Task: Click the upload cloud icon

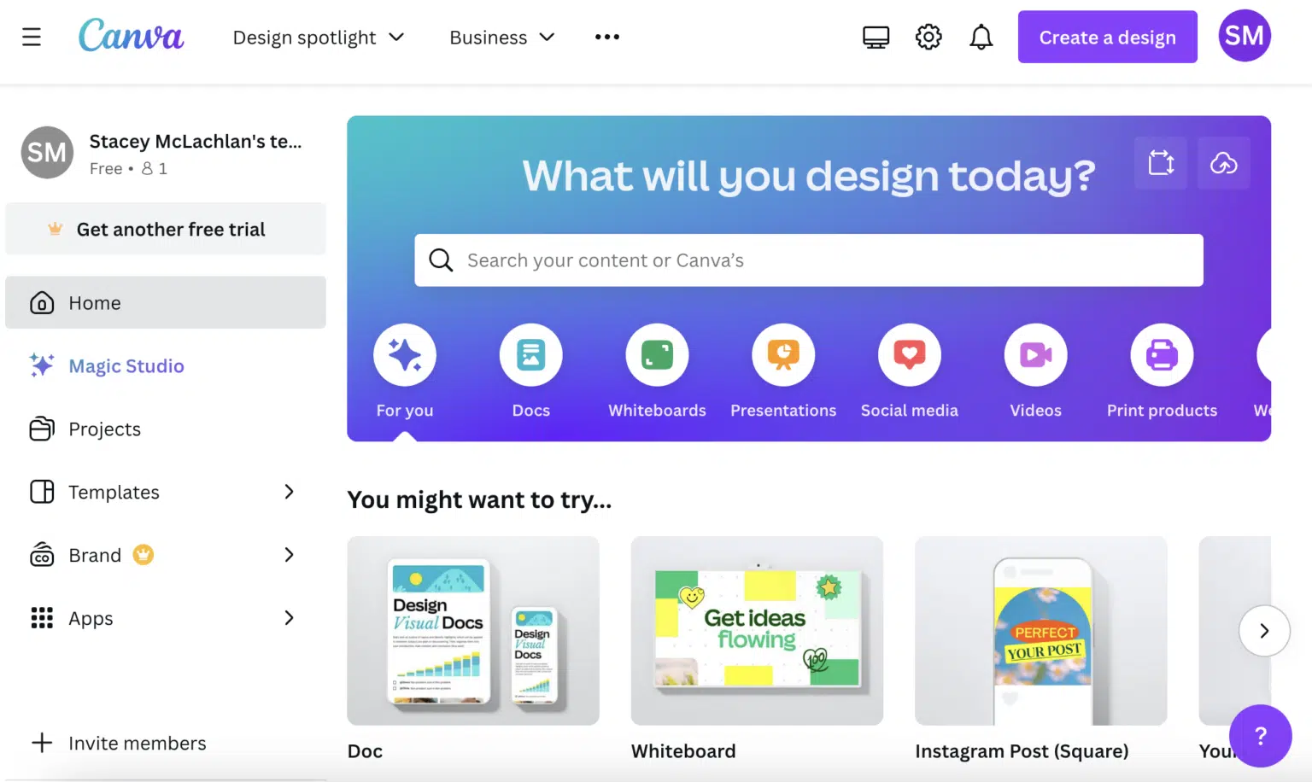Action: point(1223,163)
